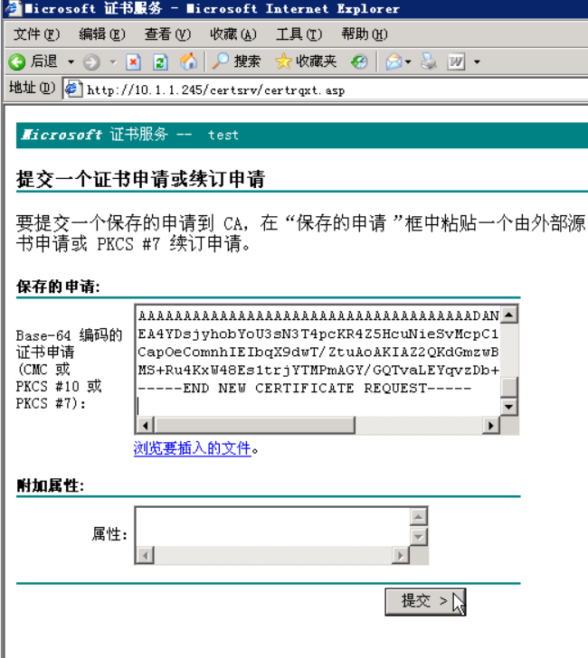Click request box scroll left arrow
This screenshot has width=588, height=658.
click(x=146, y=426)
